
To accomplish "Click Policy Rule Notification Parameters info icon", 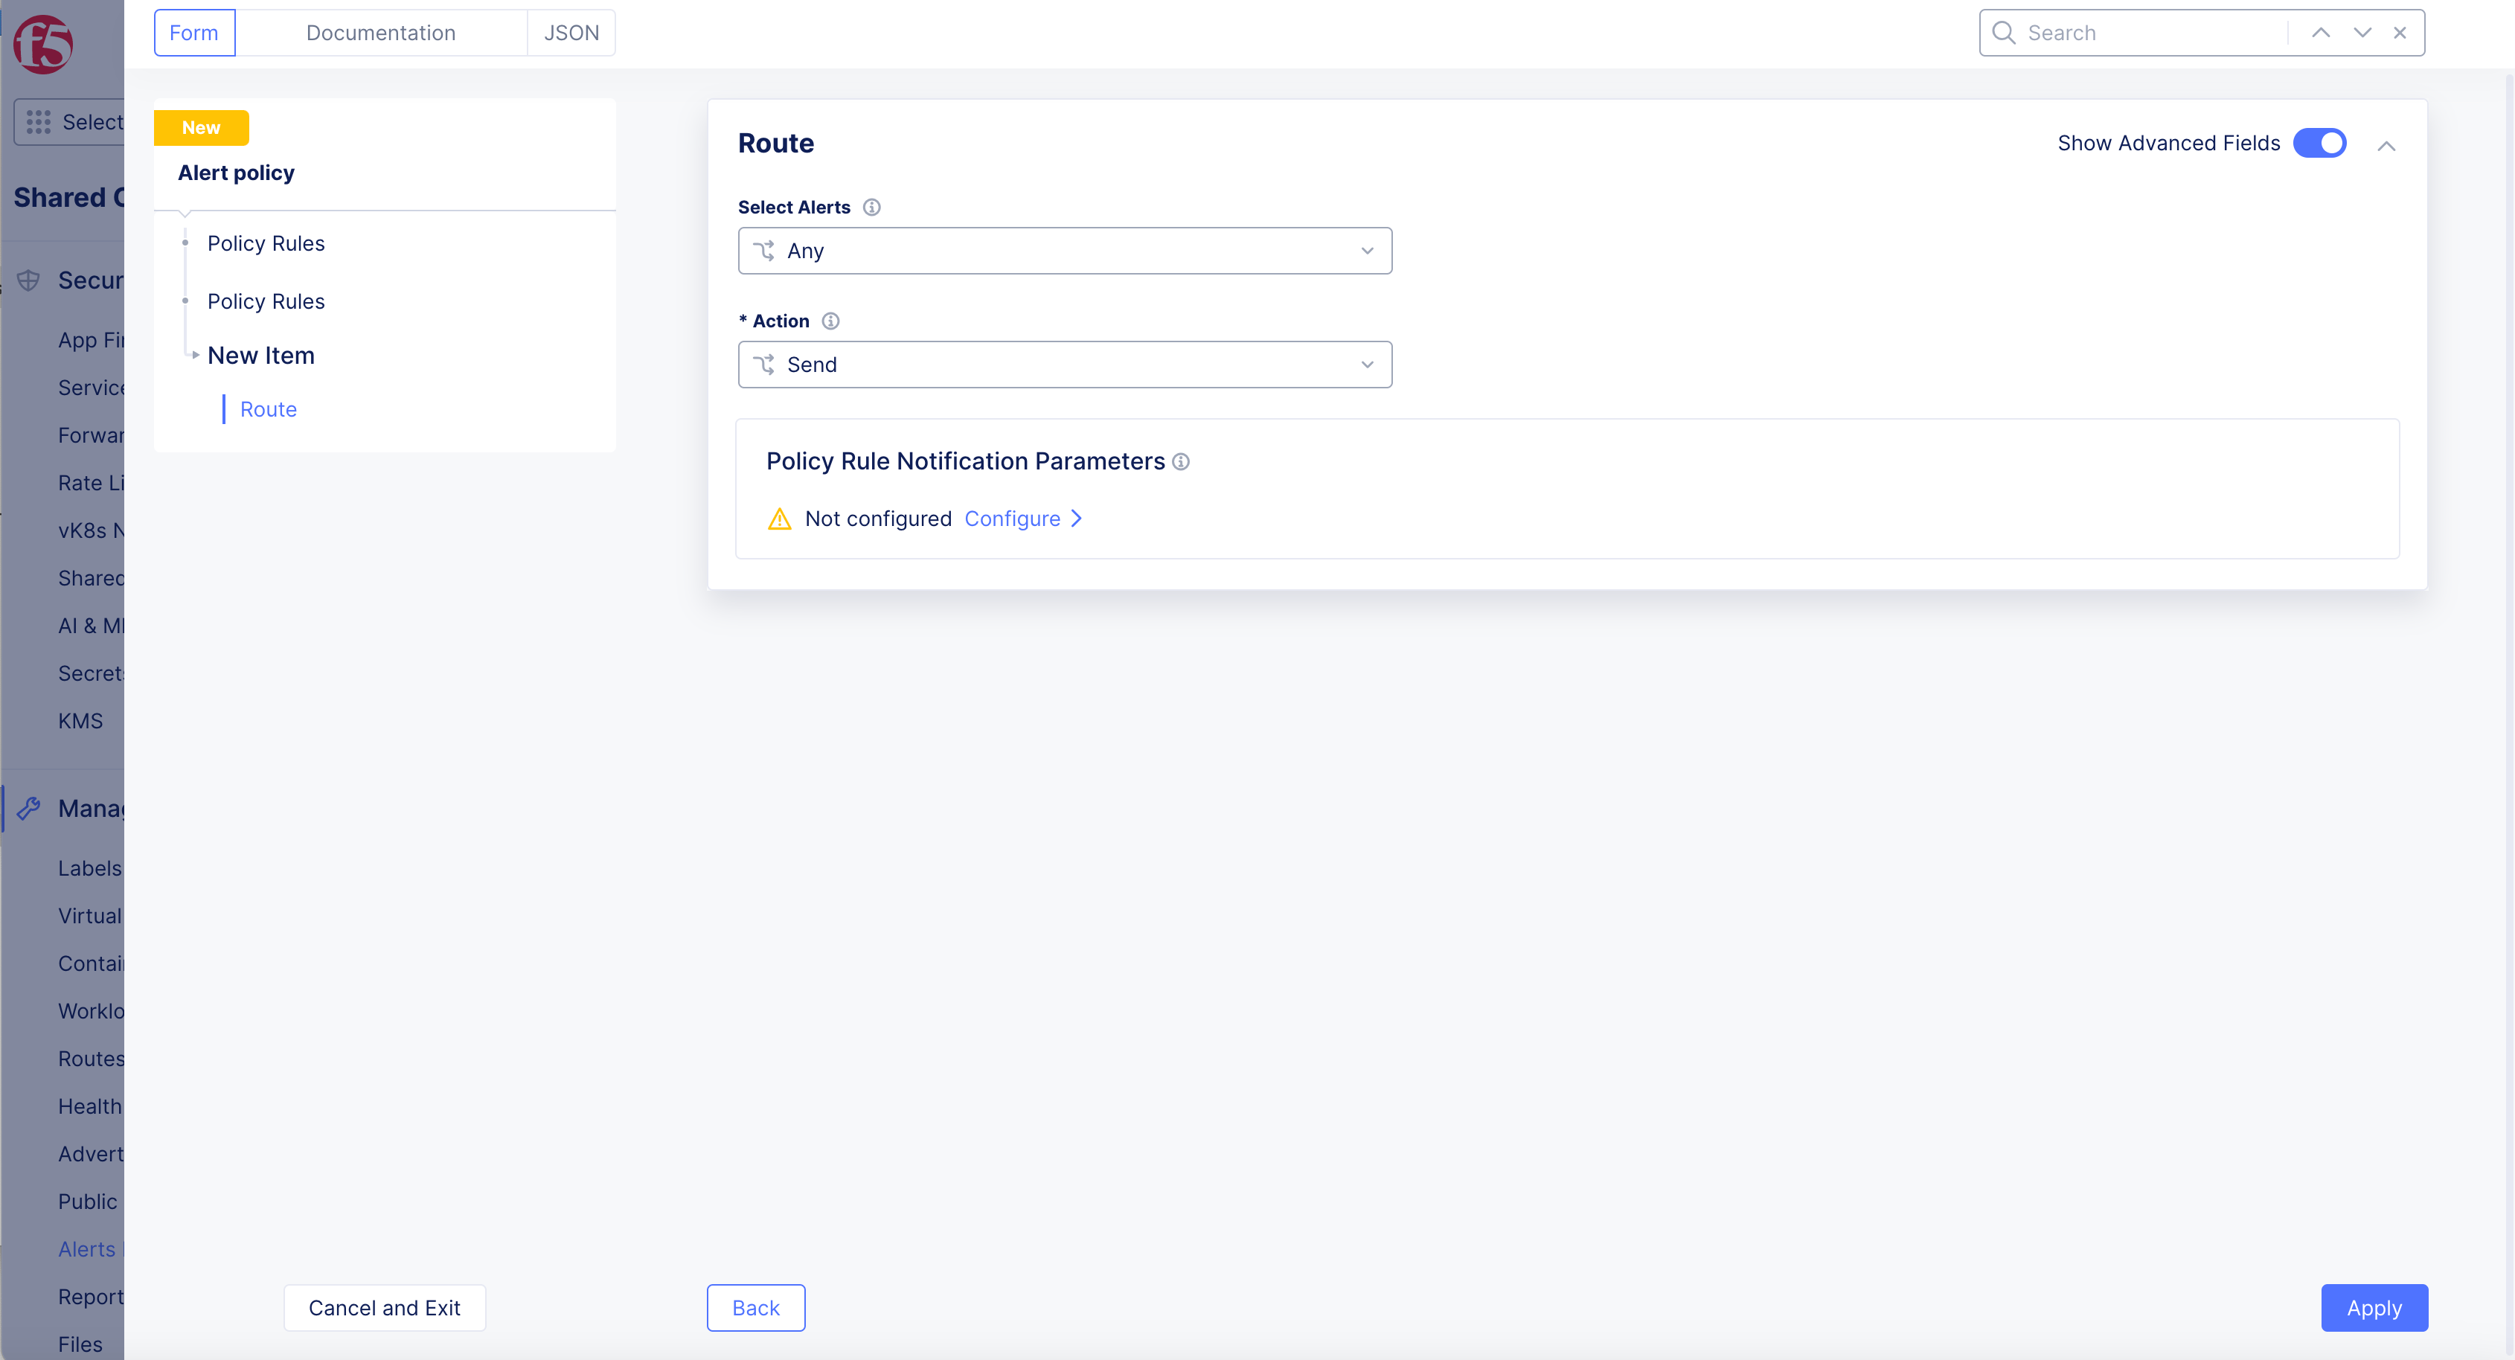I will 1180,462.
